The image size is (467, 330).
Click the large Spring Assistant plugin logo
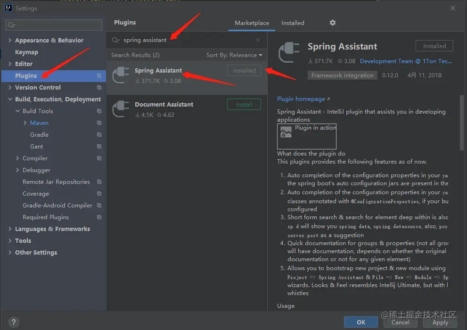coord(288,52)
